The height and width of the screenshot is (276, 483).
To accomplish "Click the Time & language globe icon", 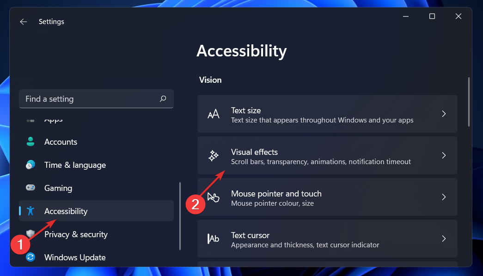I will pyautogui.click(x=31, y=165).
